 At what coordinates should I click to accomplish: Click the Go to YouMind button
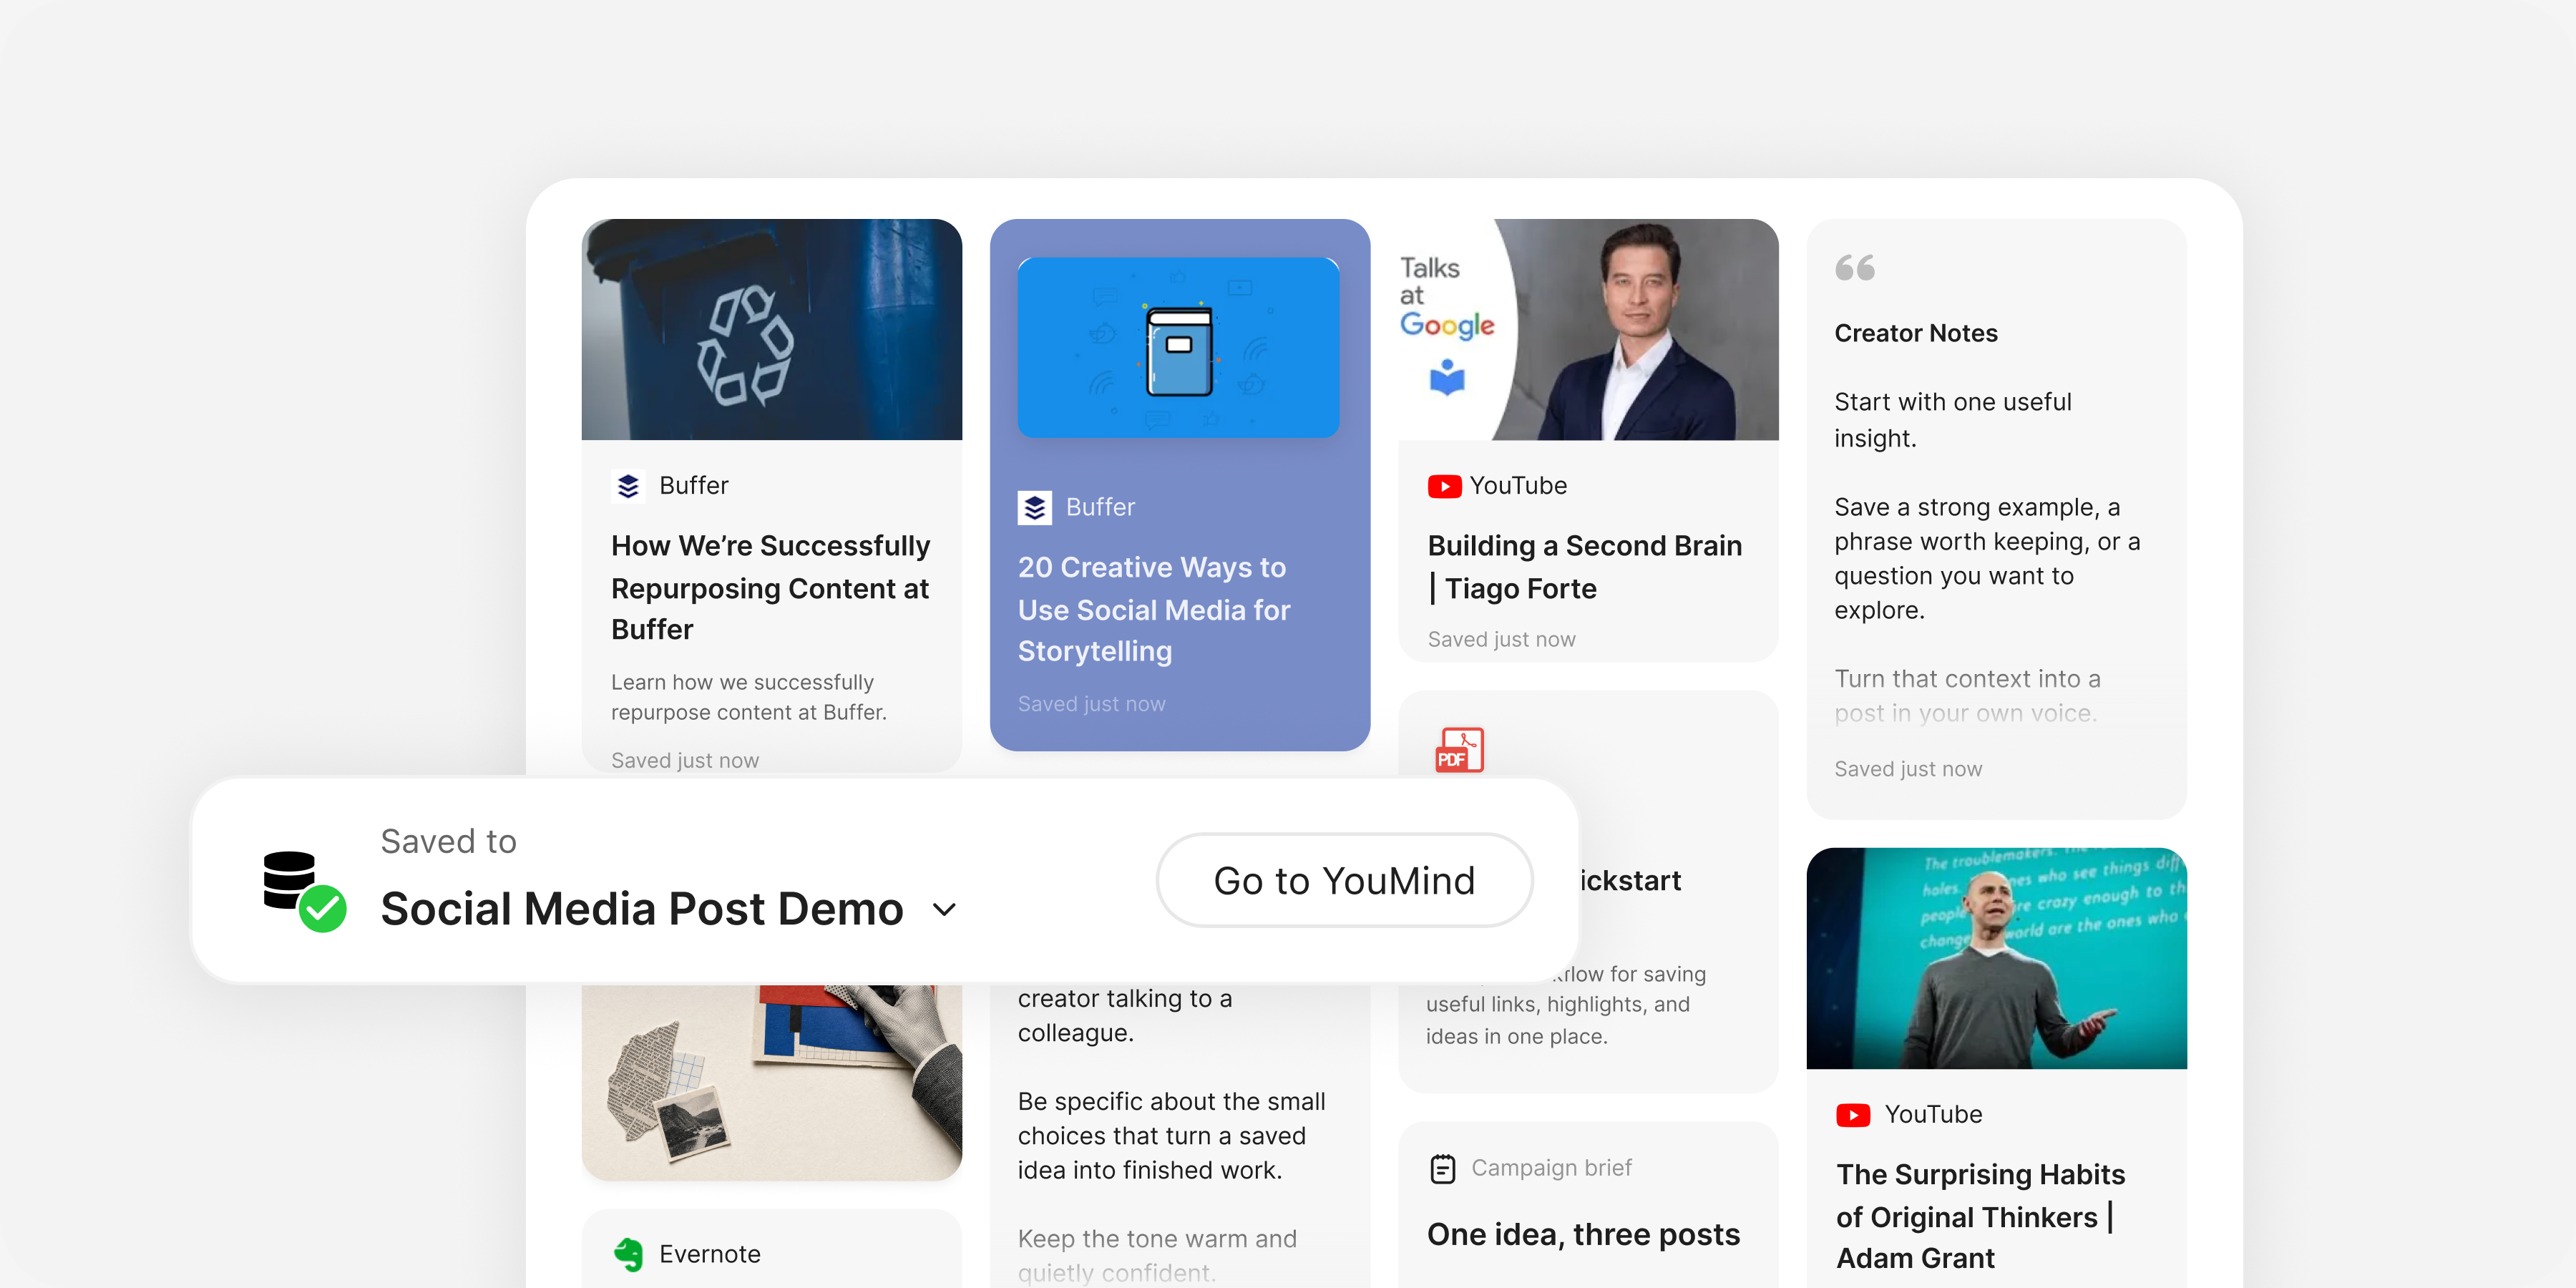pos(1344,880)
